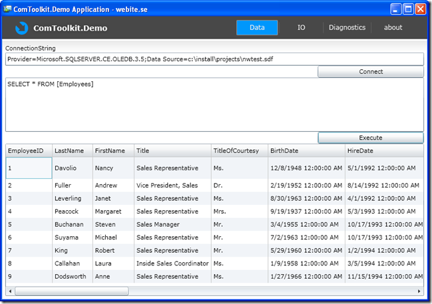432x304 pixels.
Task: Run the query with Execute button
Action: [x=370, y=138]
